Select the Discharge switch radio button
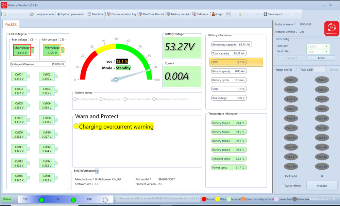The image size is (340, 206). [75, 99]
